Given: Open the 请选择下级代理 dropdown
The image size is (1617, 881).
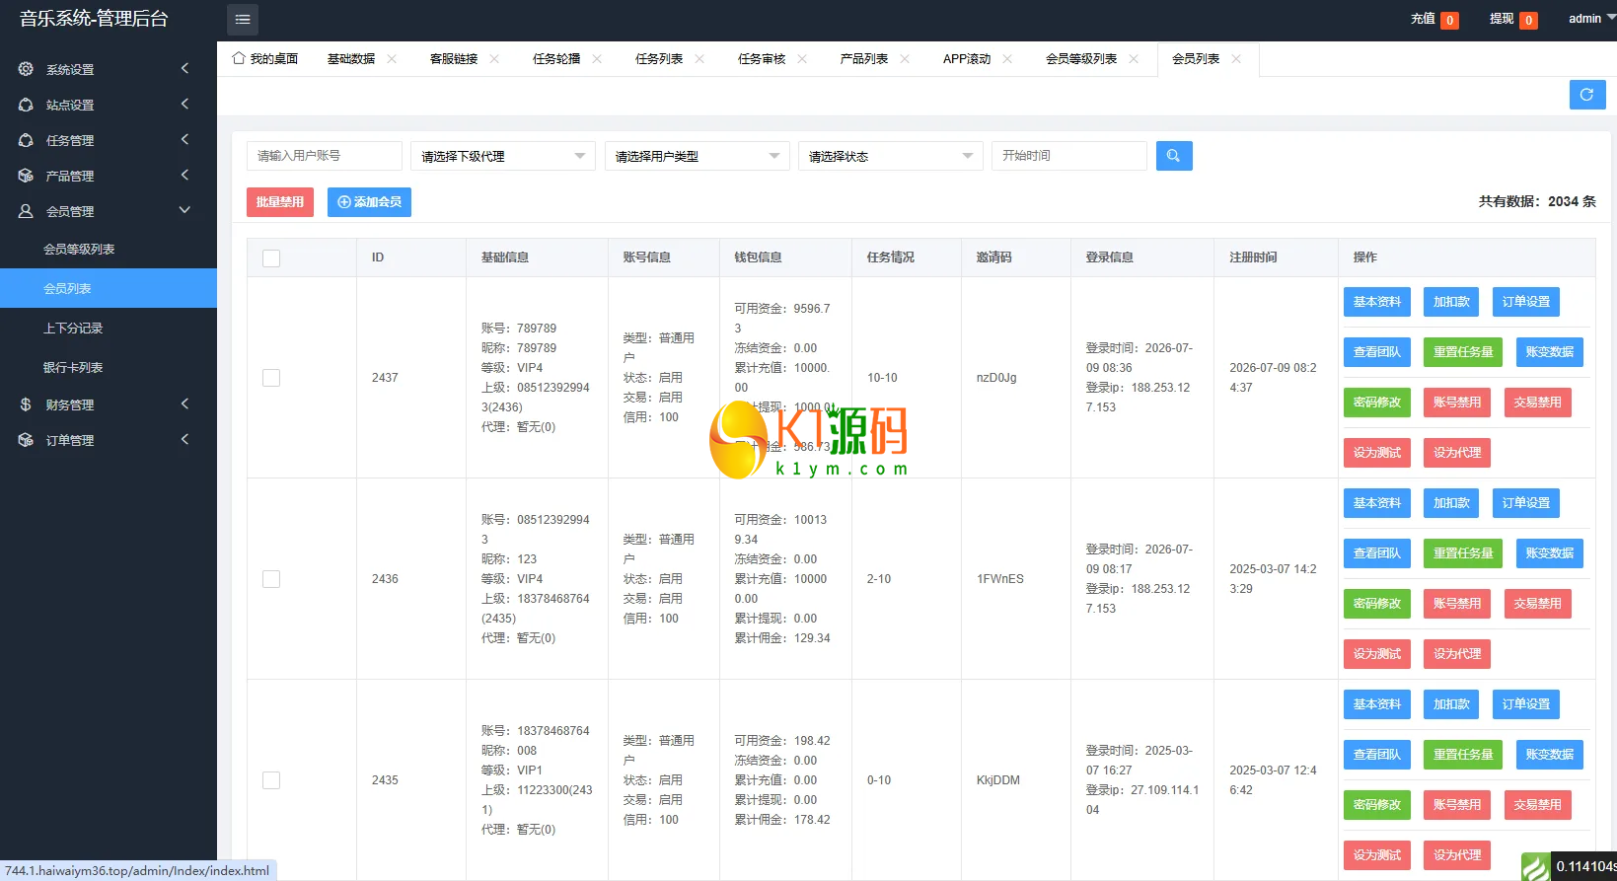Looking at the screenshot, I should [503, 156].
